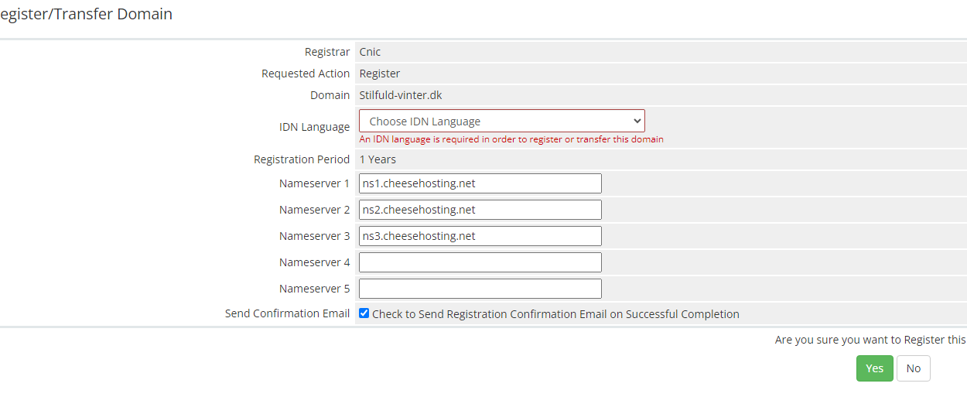Open the Choose IDN Language dropdown

501,121
